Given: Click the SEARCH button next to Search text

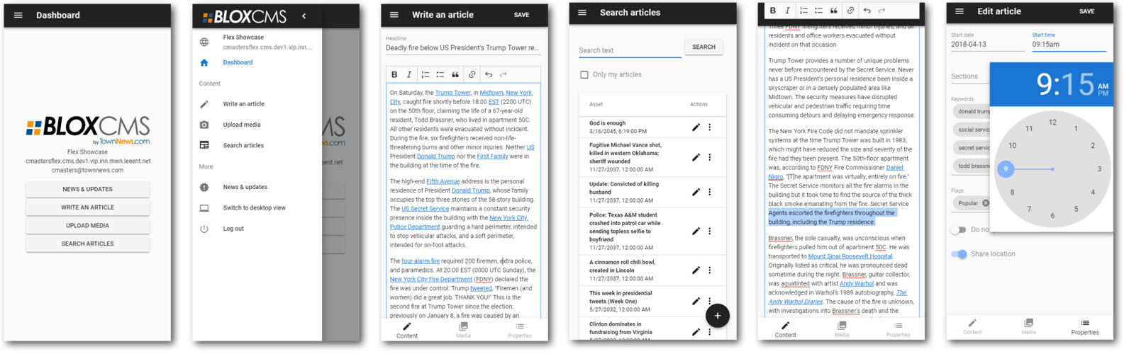Looking at the screenshot, I should (703, 47).
